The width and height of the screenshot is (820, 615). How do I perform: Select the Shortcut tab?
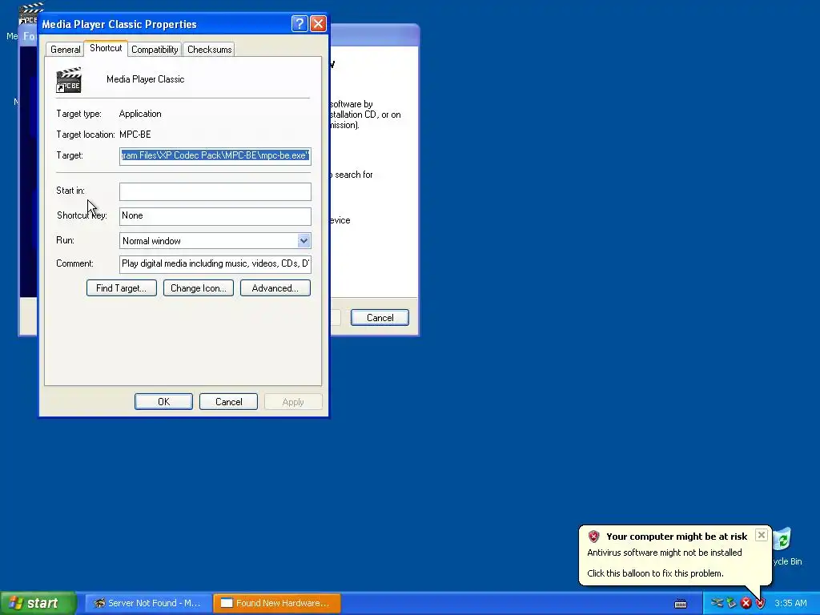pos(106,48)
